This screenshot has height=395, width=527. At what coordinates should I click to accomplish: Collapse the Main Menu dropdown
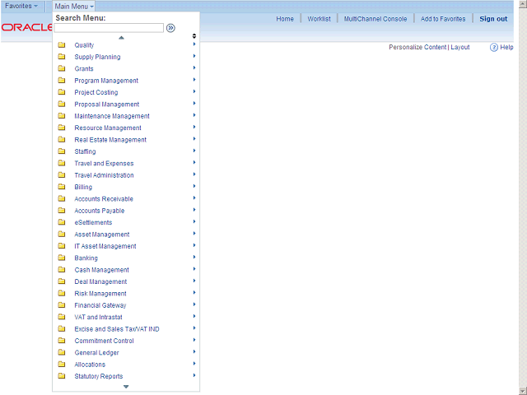click(74, 6)
